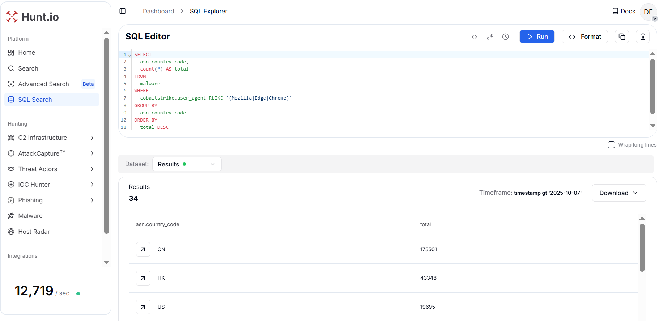
Task: Click editor scroll up arrow
Action: point(652,54)
